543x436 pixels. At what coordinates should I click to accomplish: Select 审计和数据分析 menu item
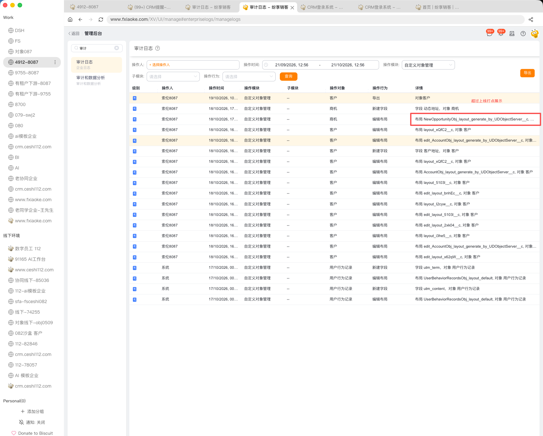96,80
